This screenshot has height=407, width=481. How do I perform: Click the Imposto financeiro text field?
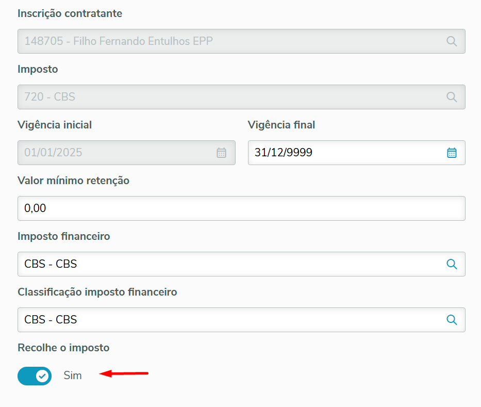(x=227, y=264)
